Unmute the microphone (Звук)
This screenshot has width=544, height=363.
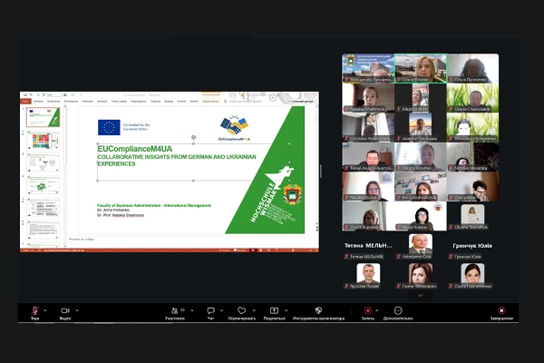tap(34, 311)
